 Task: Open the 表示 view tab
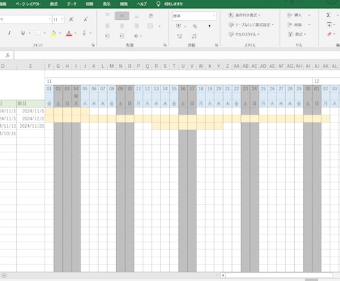click(x=106, y=4)
